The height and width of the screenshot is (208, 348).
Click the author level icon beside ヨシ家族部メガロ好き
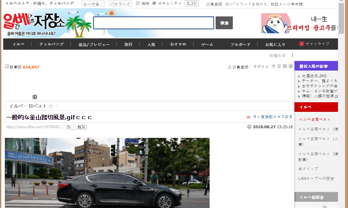pyautogui.click(x=248, y=117)
